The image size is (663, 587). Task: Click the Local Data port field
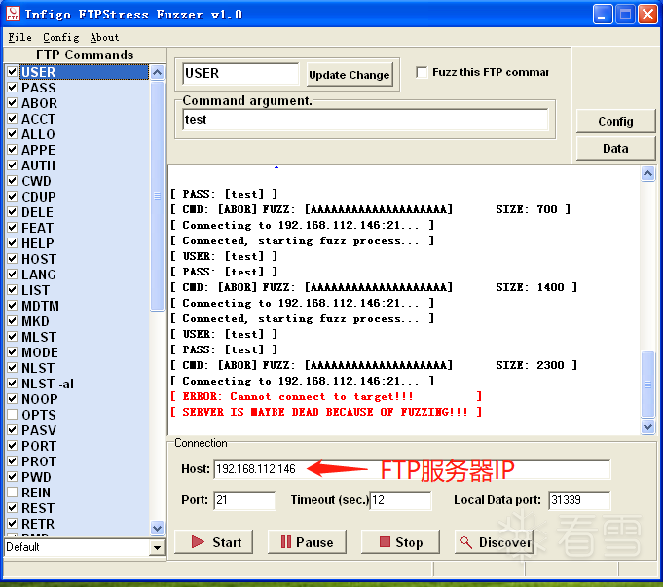point(579,500)
